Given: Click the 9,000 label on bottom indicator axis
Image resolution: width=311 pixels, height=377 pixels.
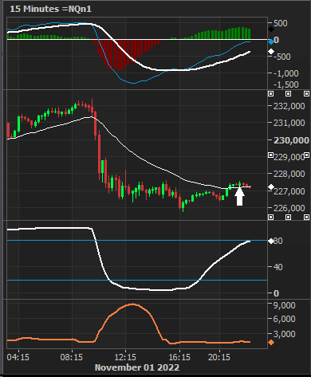Looking at the screenshot, I should [x=285, y=305].
